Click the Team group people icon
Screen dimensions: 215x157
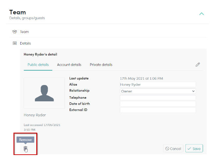15,32
